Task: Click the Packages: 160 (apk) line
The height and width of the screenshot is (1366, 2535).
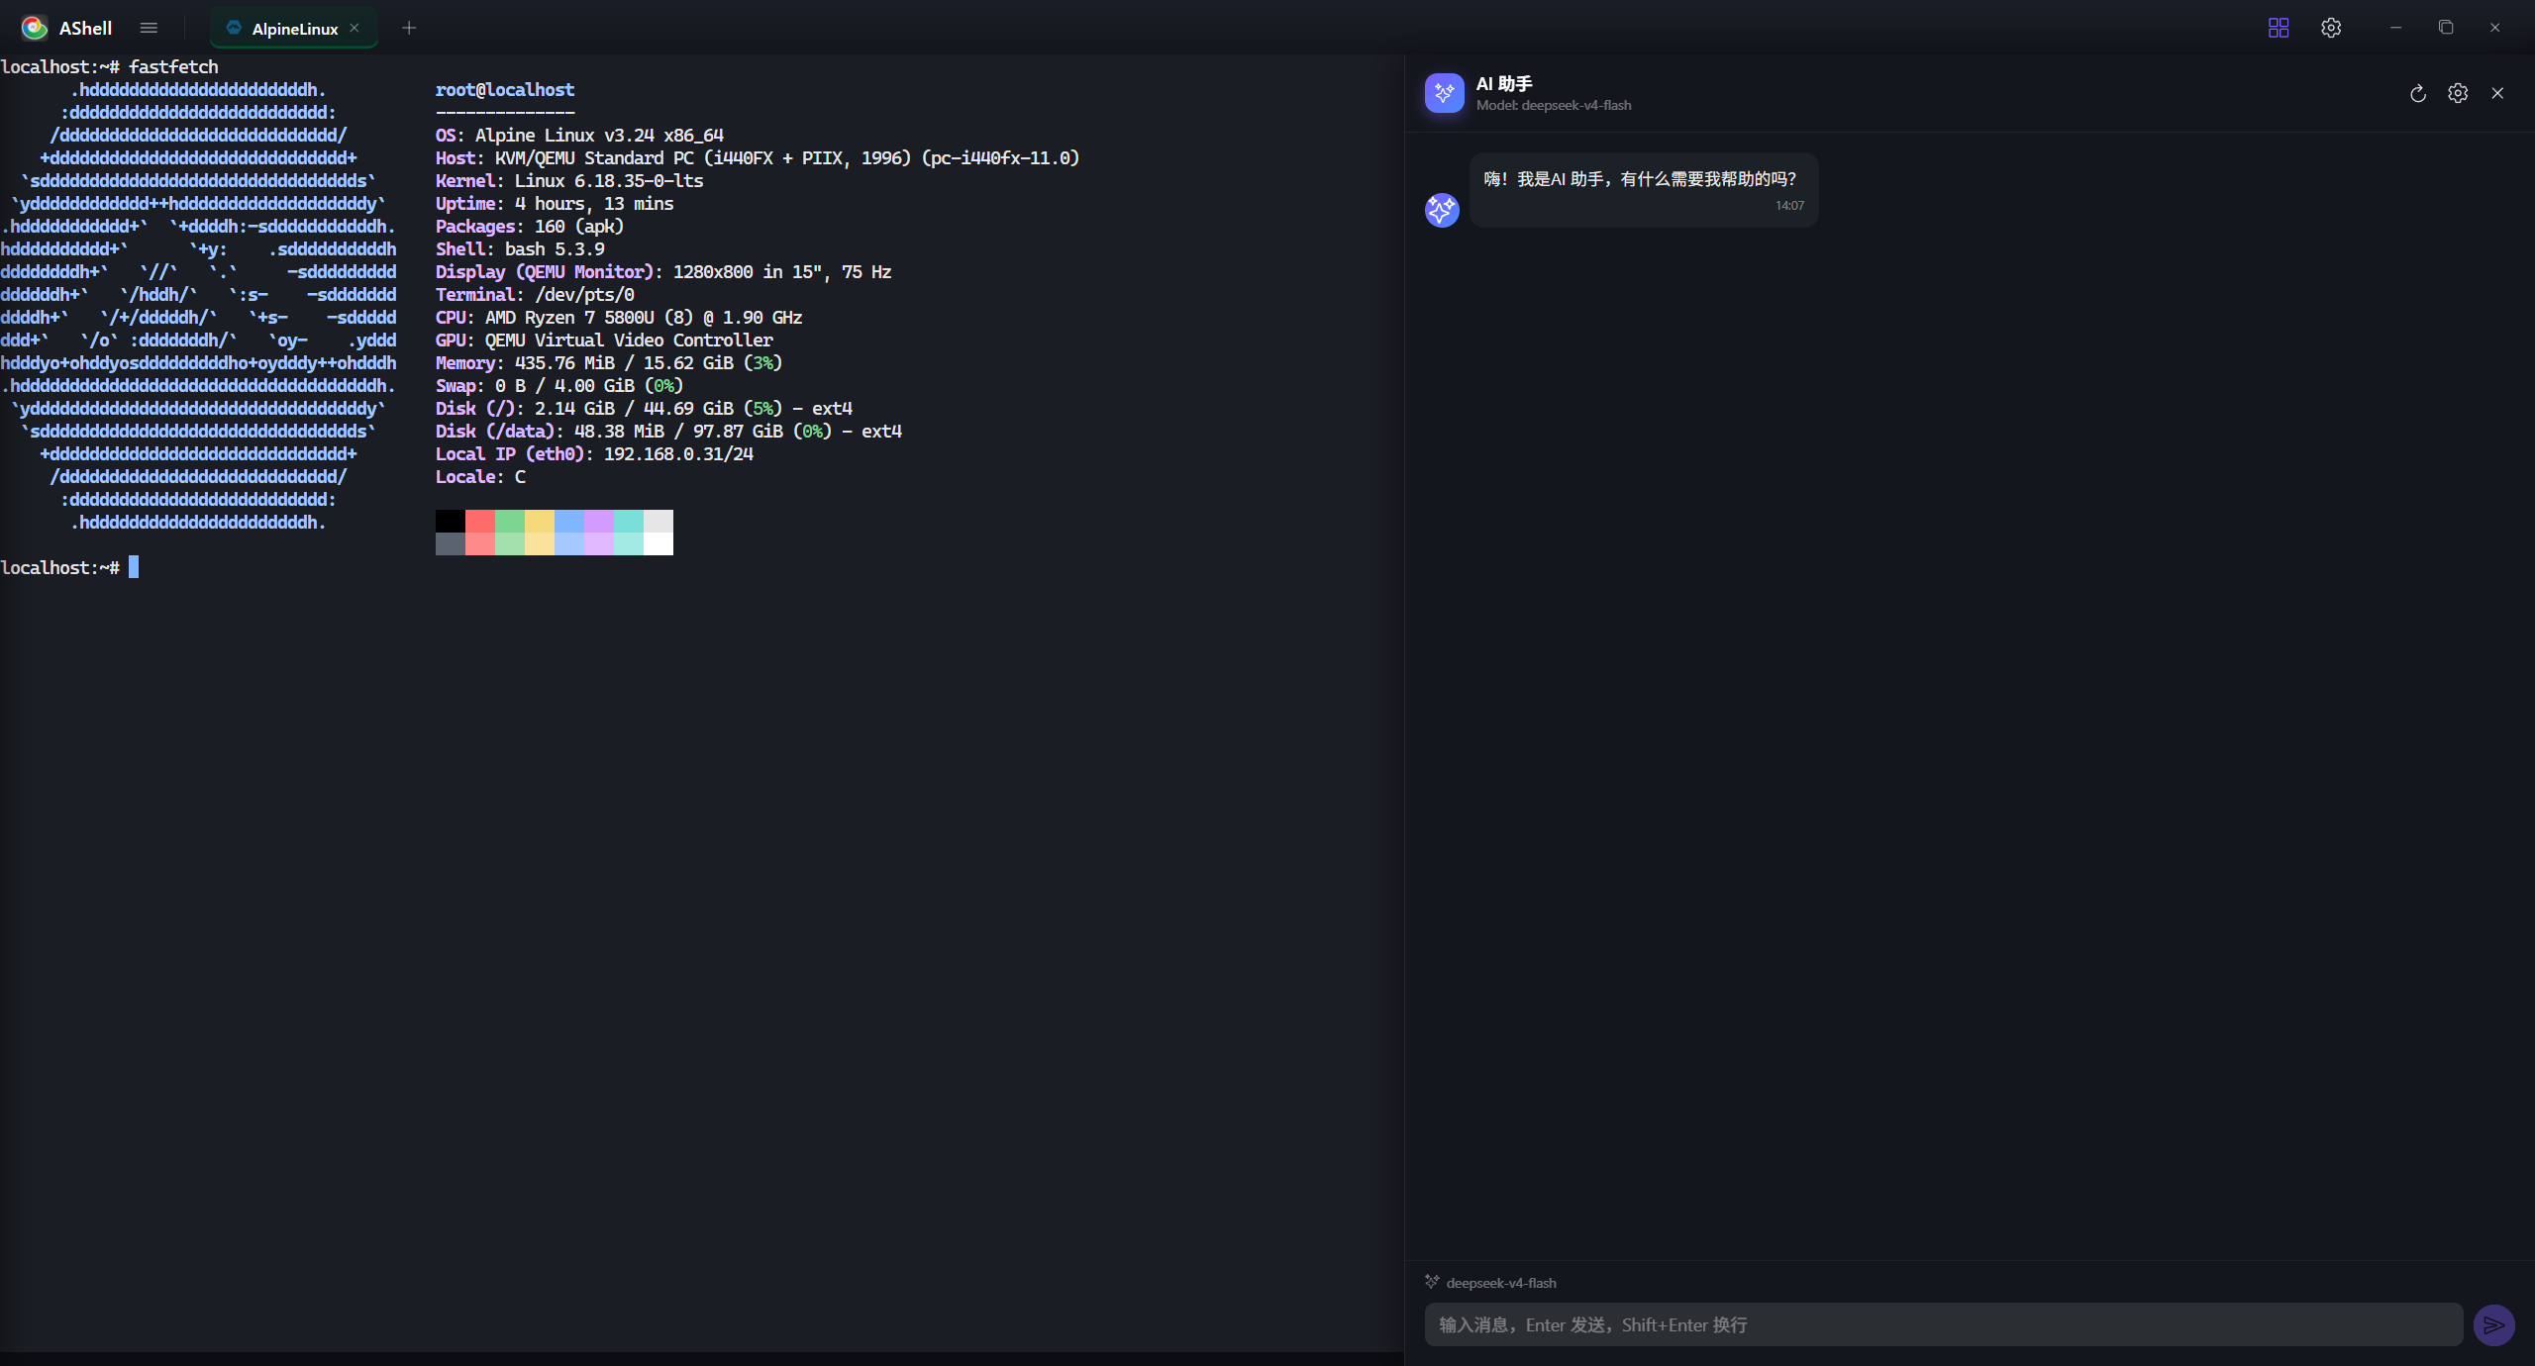Action: click(530, 227)
